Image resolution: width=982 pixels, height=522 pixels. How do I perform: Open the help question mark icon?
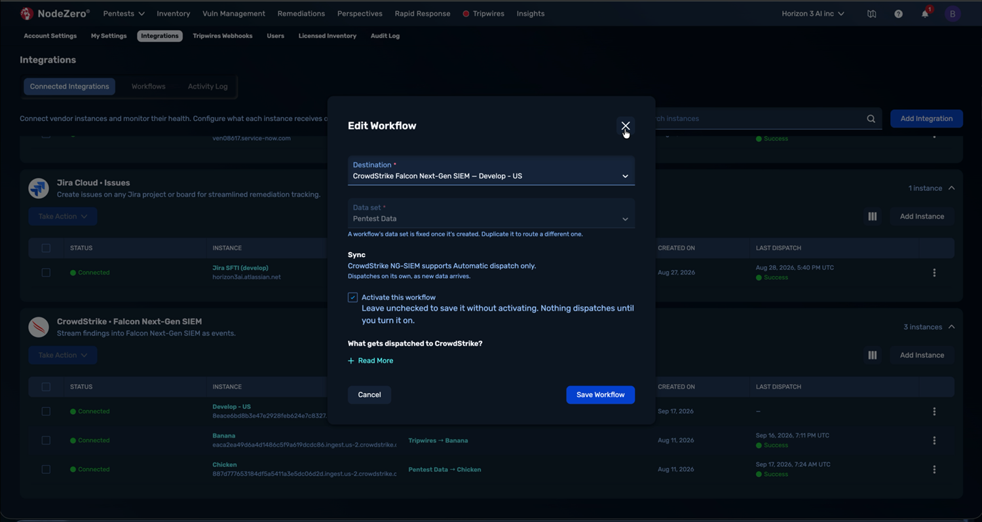tap(898, 14)
